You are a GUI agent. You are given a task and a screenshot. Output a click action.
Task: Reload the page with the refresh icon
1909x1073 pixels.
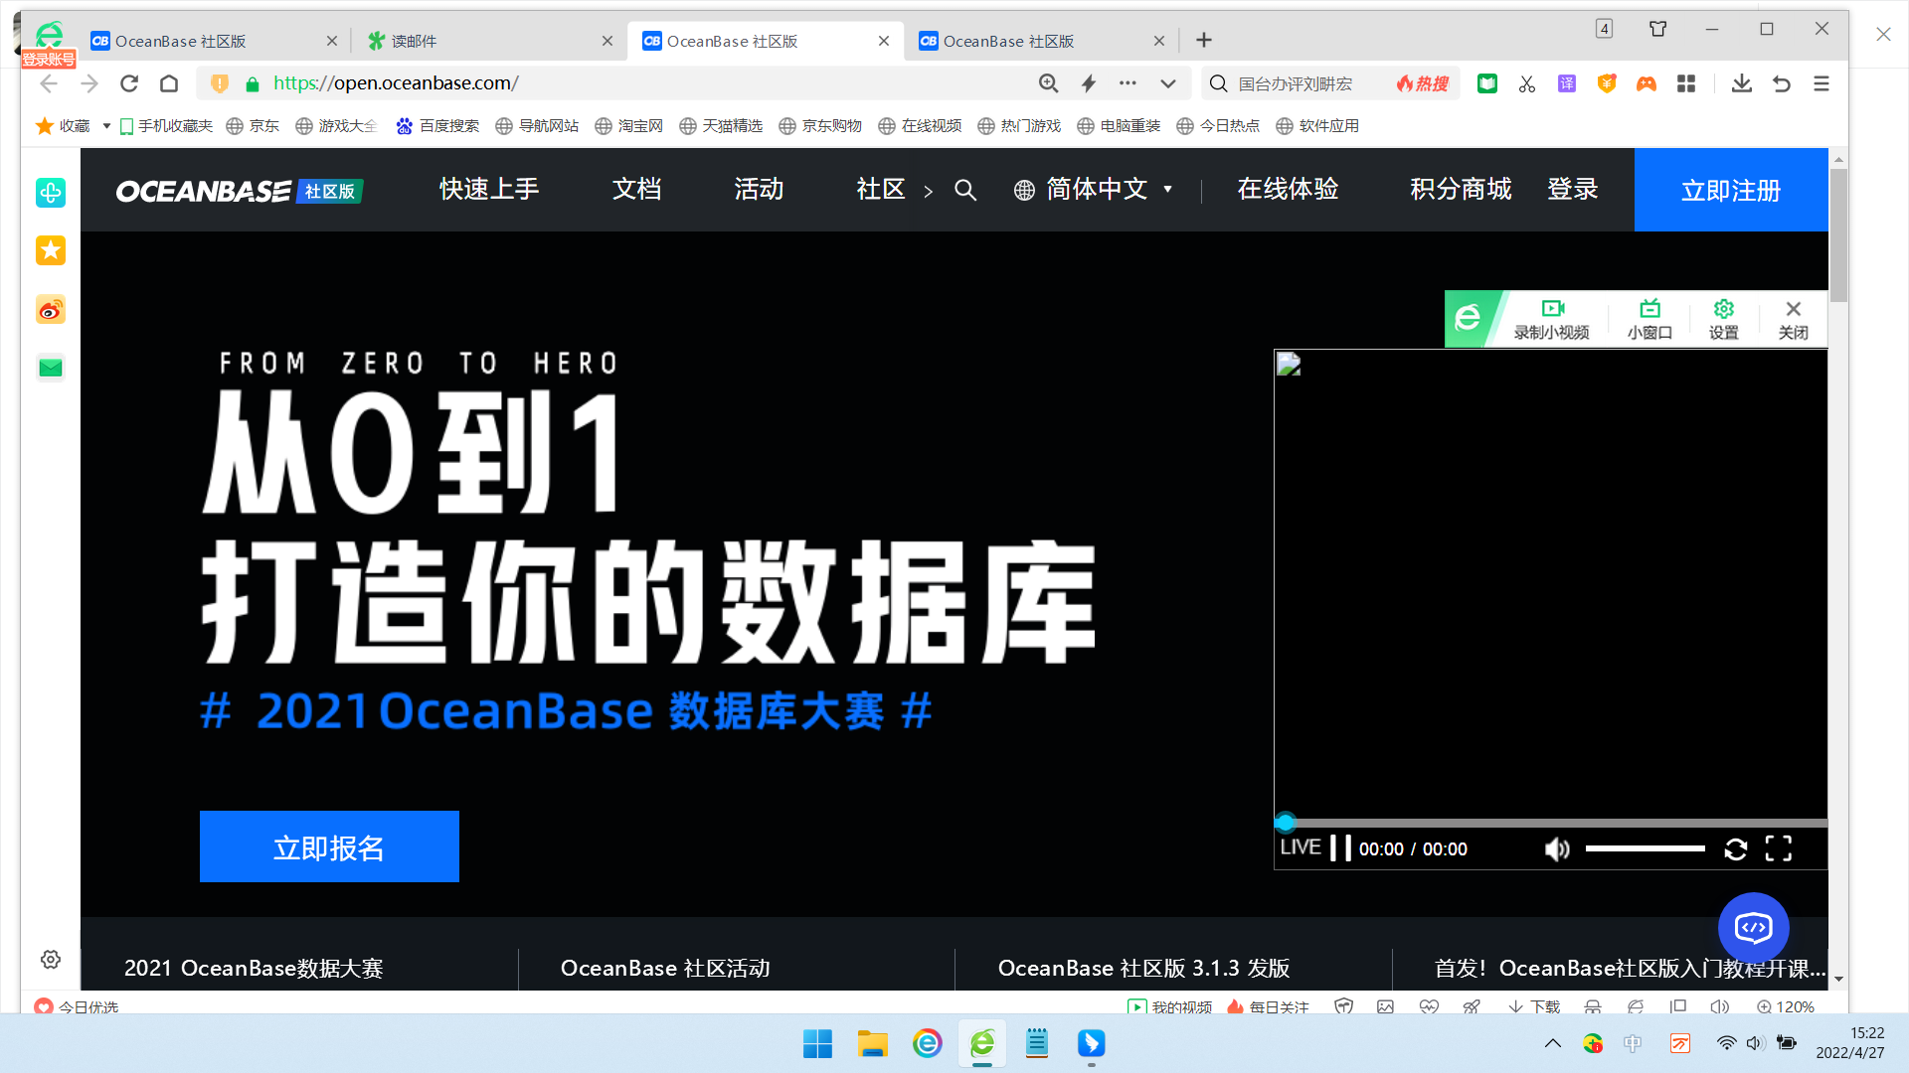[x=129, y=83]
